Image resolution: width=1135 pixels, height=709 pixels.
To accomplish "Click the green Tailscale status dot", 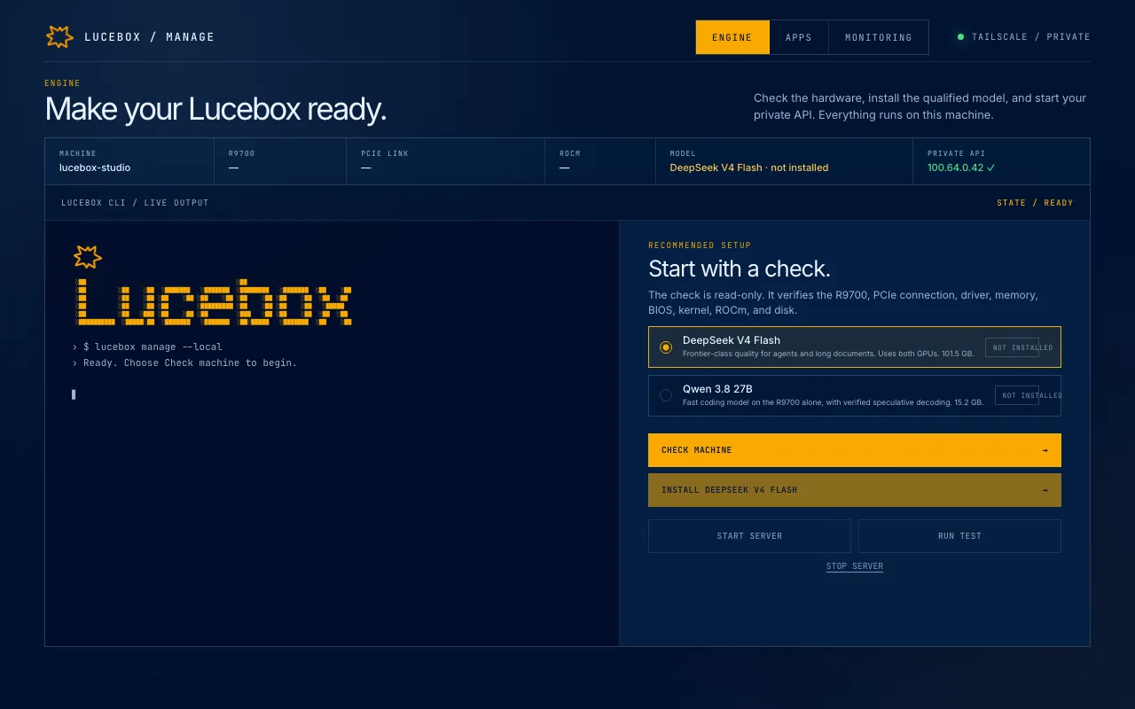I will pyautogui.click(x=960, y=37).
